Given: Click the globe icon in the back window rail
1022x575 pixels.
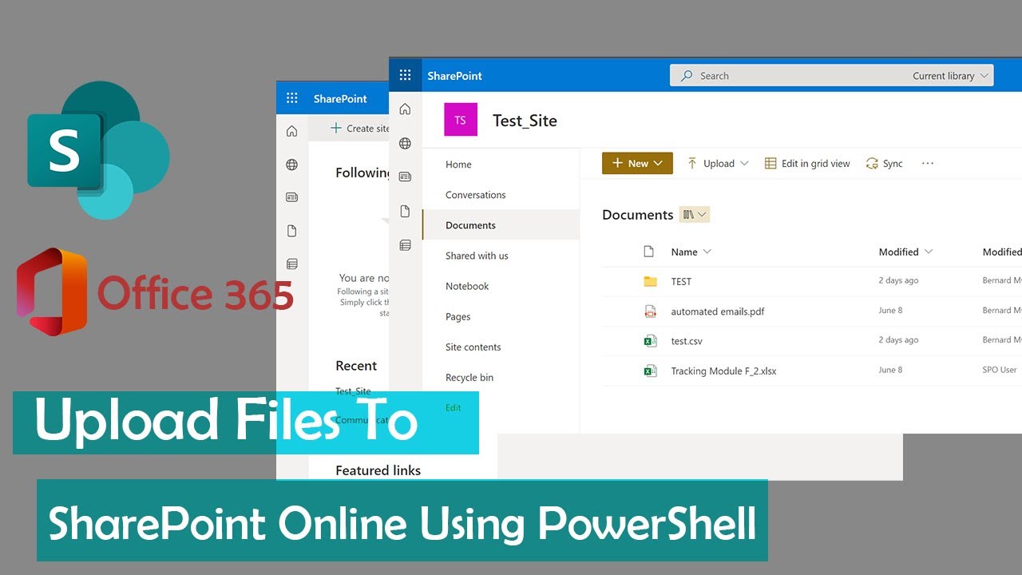Looking at the screenshot, I should click(x=291, y=165).
